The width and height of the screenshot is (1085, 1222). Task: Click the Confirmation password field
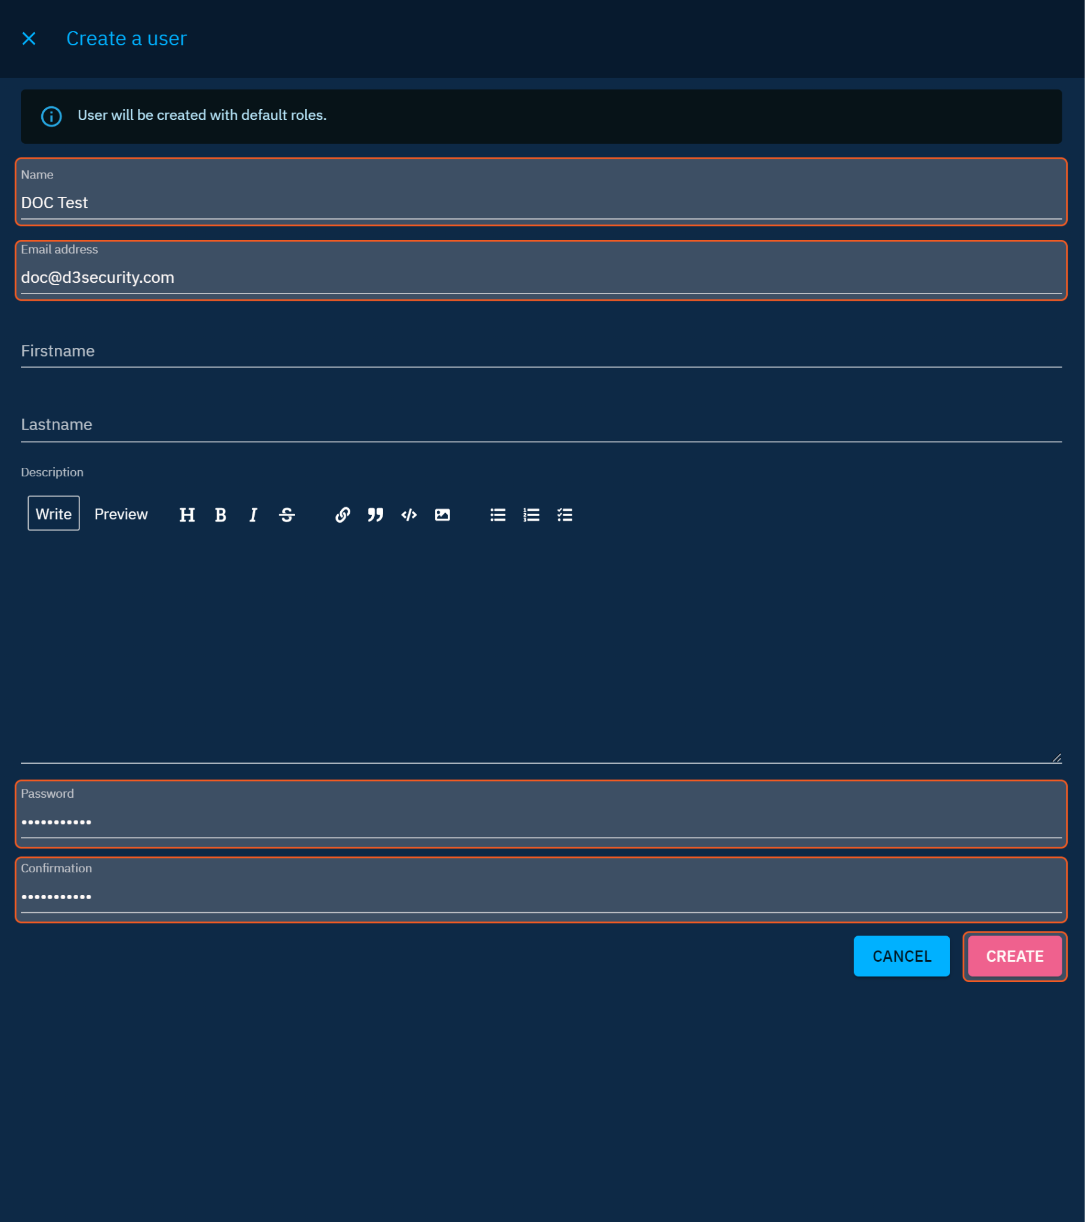point(541,896)
